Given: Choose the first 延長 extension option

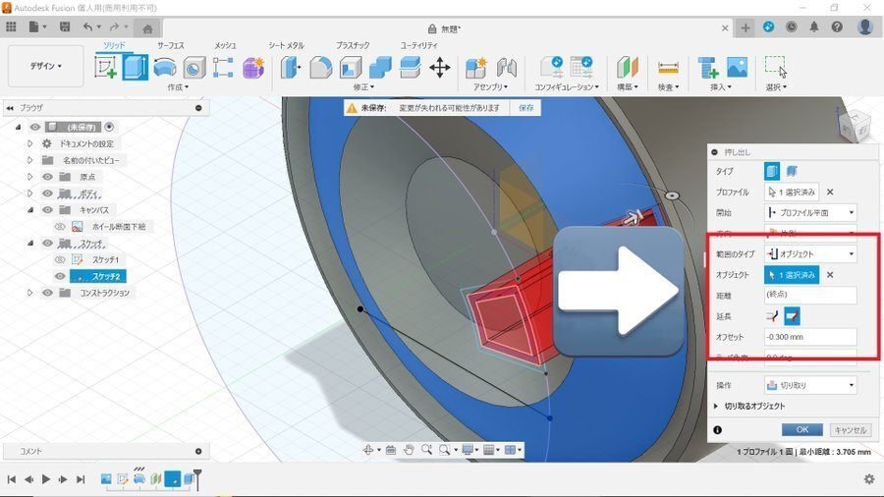Looking at the screenshot, I should 772,316.
